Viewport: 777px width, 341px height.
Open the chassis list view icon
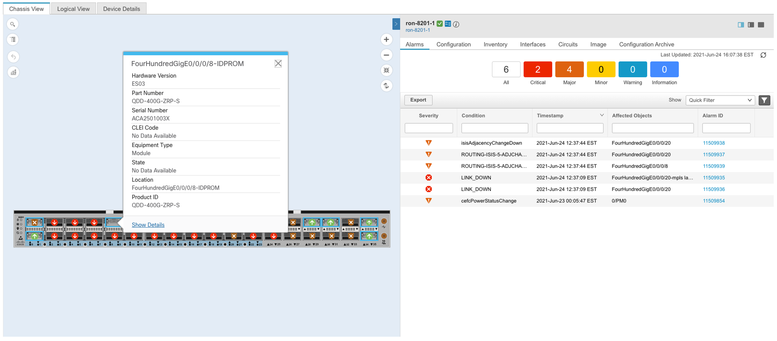point(13,39)
